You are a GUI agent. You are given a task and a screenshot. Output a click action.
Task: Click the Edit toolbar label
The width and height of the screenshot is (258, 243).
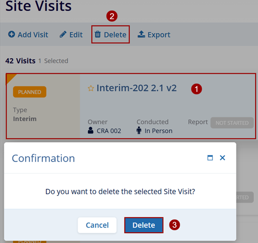[x=76, y=35]
